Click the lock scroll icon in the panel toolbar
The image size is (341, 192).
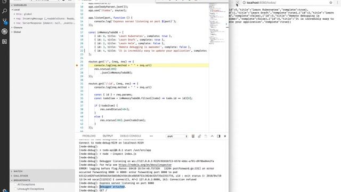(199, 137)
